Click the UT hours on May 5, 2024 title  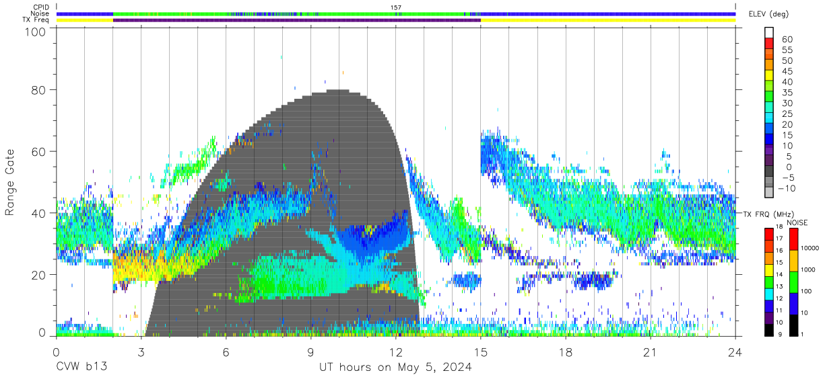pos(395,368)
